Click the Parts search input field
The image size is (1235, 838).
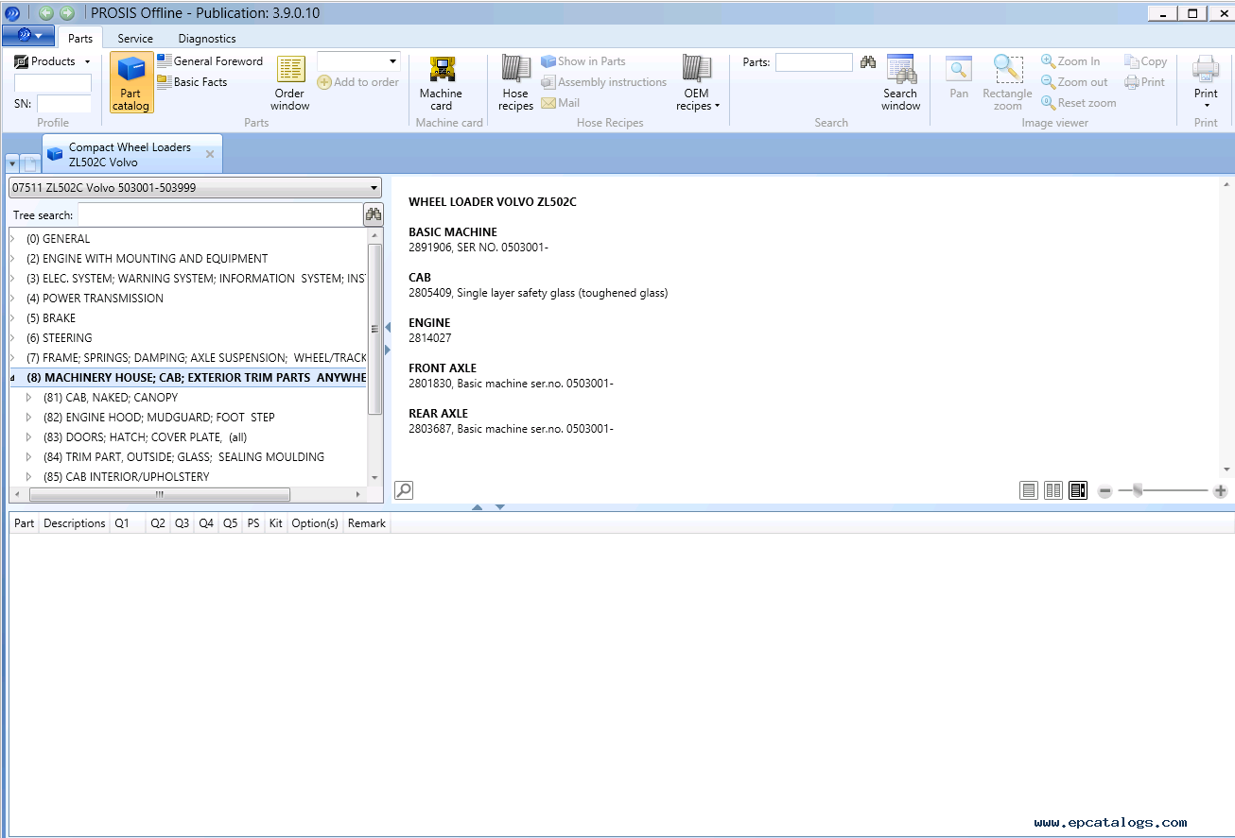(814, 62)
